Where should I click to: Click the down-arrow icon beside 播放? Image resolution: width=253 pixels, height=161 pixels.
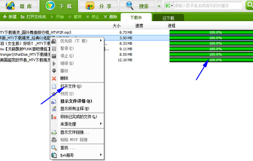pyautogui.click(x=54, y=71)
